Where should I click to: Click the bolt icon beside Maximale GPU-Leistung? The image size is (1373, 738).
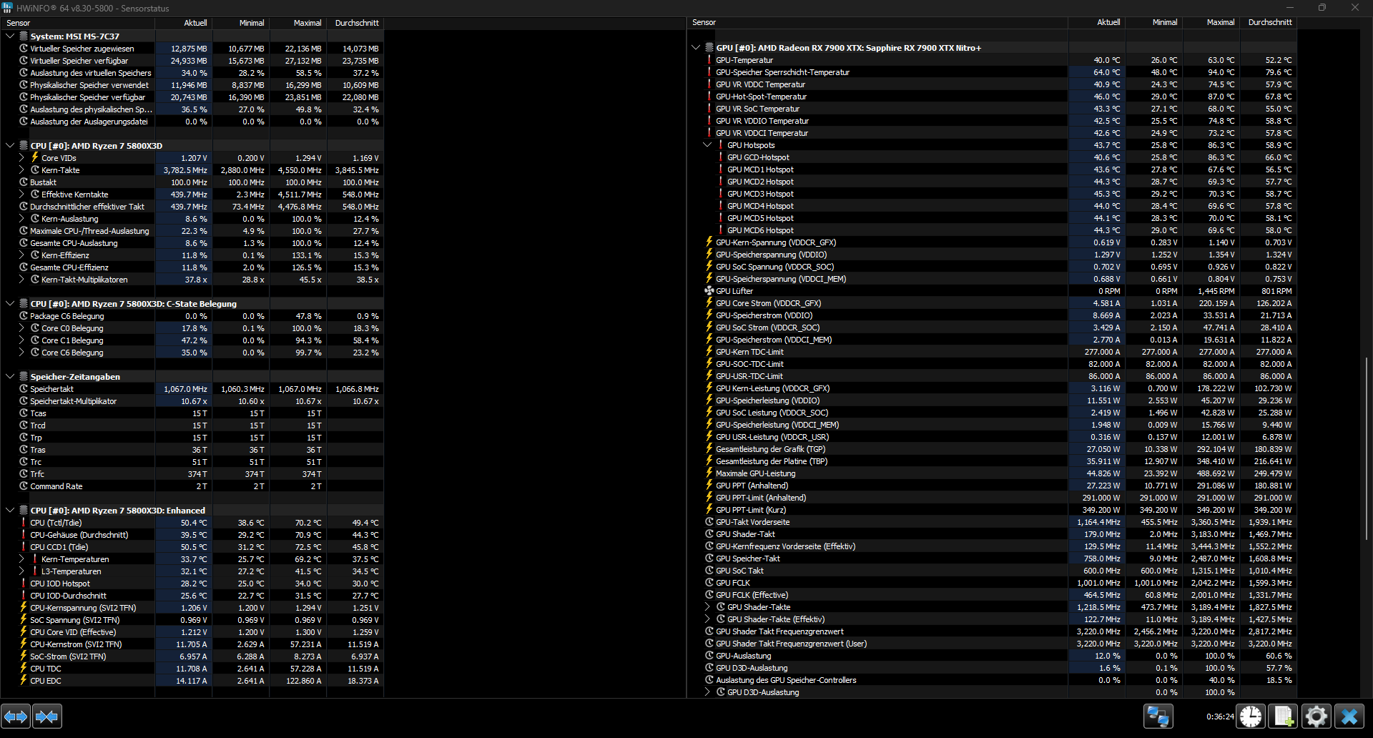pos(709,473)
